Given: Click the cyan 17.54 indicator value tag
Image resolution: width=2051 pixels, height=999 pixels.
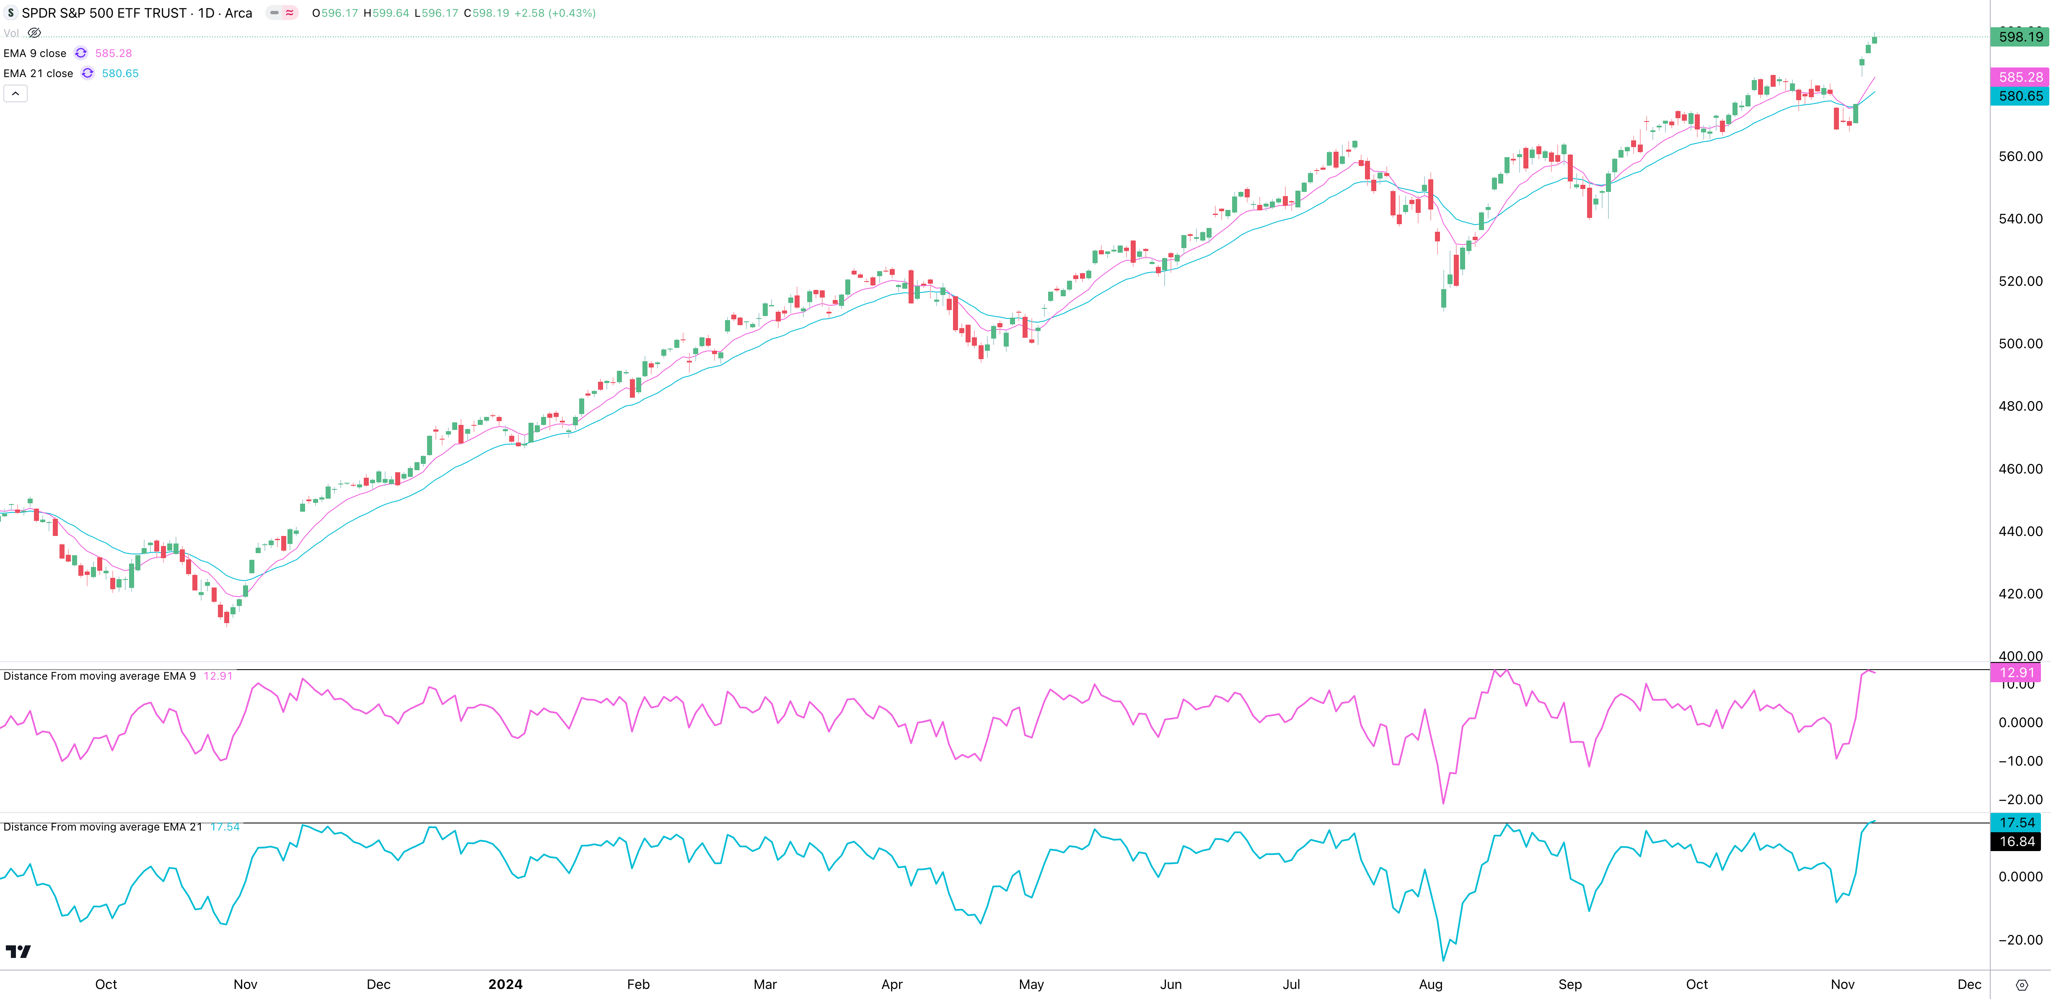Looking at the screenshot, I should (2016, 822).
